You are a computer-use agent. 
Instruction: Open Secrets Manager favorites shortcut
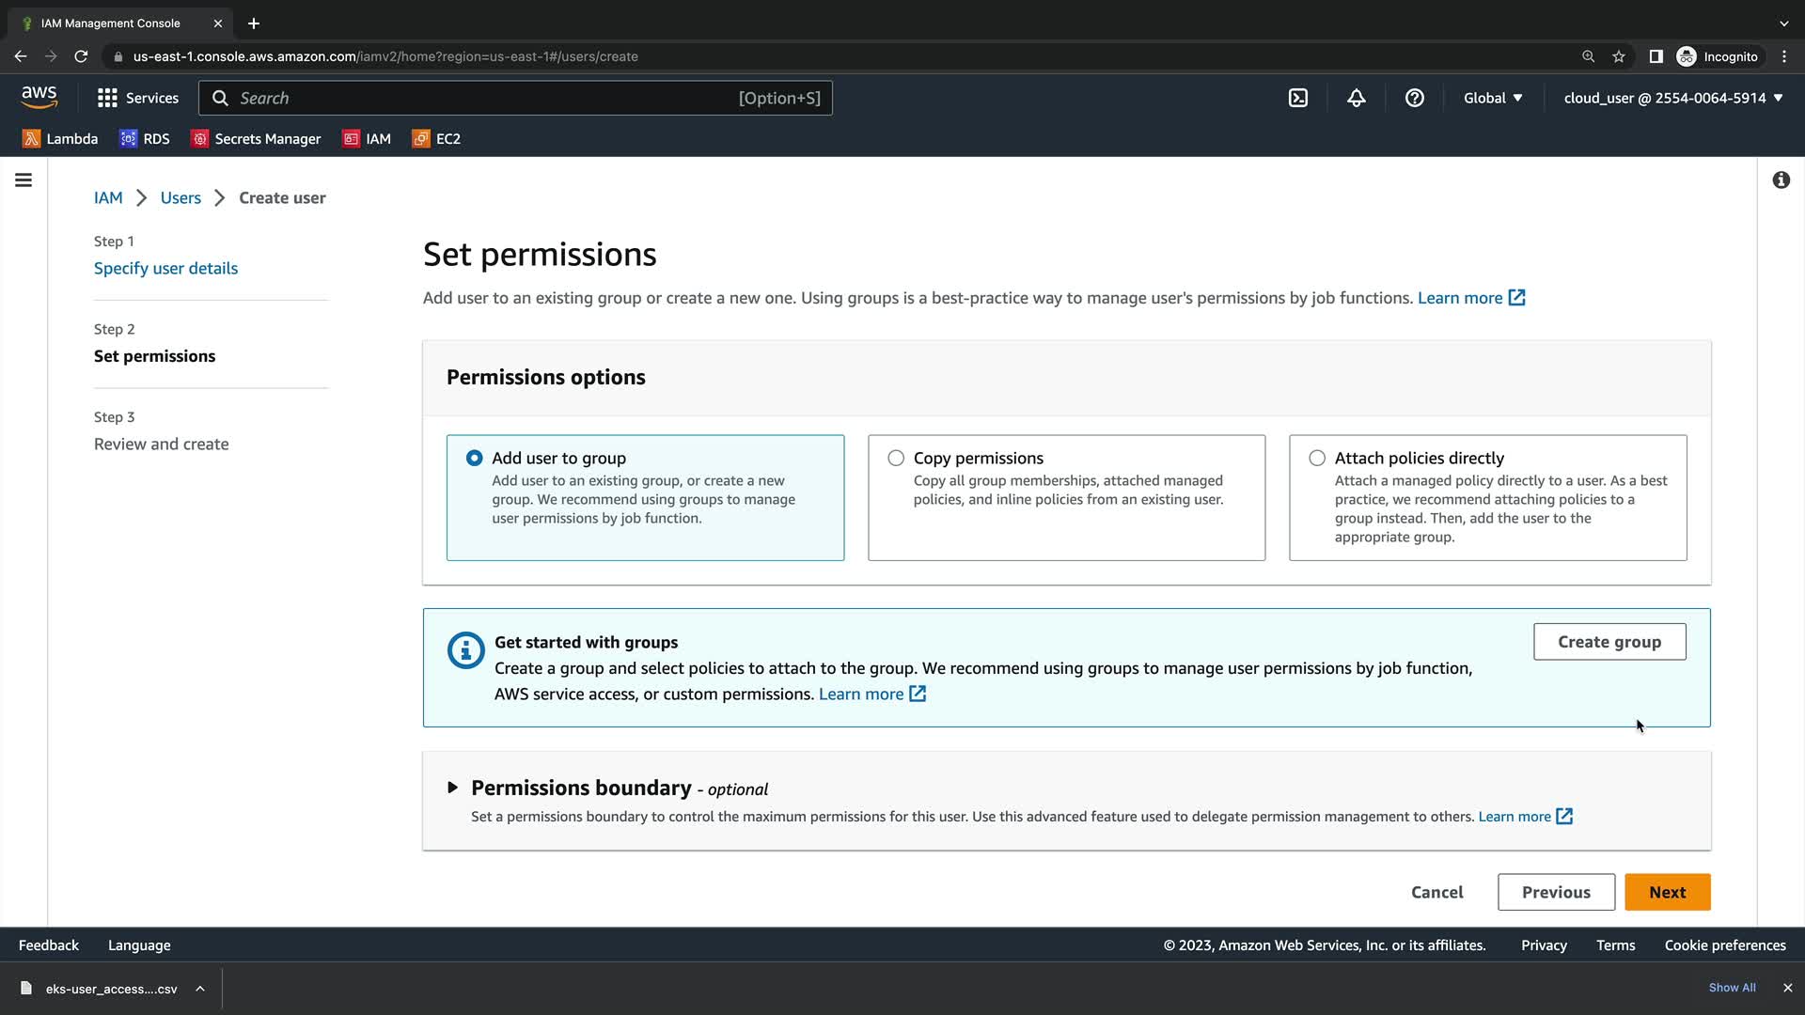(256, 138)
